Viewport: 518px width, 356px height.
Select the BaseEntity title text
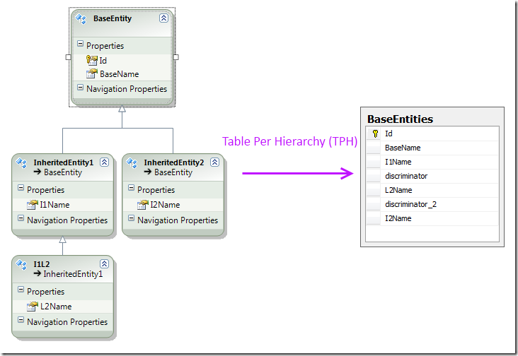click(113, 18)
